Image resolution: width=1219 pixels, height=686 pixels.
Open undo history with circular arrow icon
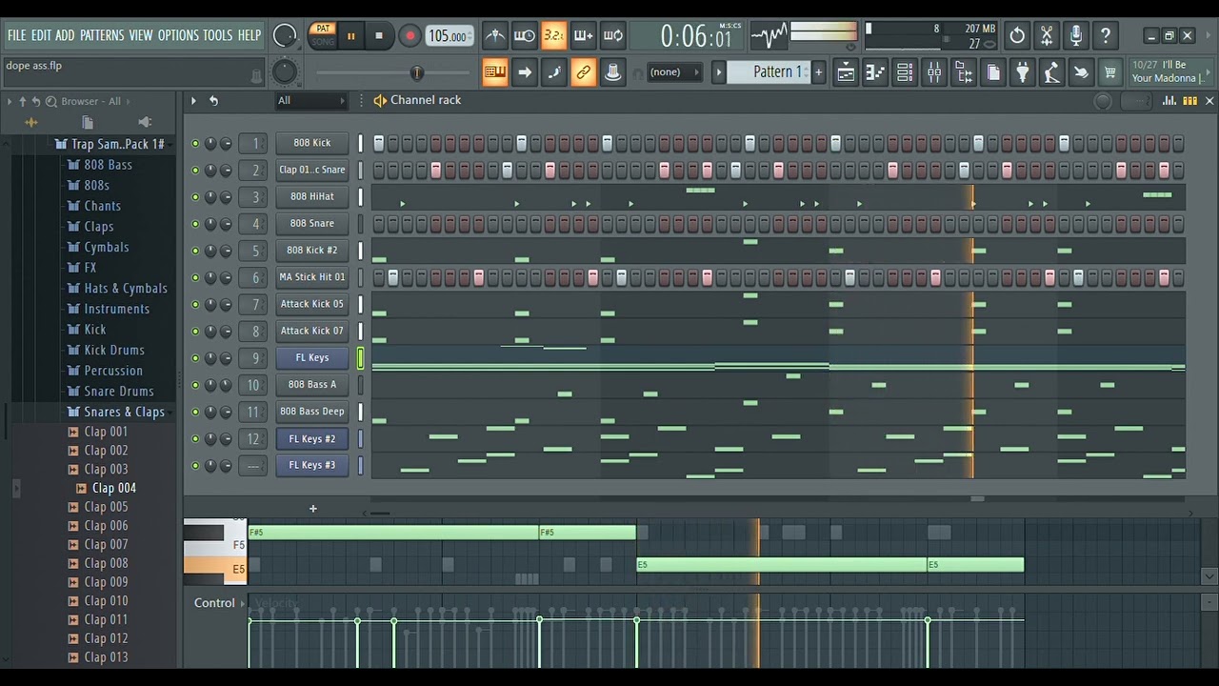tap(1017, 36)
